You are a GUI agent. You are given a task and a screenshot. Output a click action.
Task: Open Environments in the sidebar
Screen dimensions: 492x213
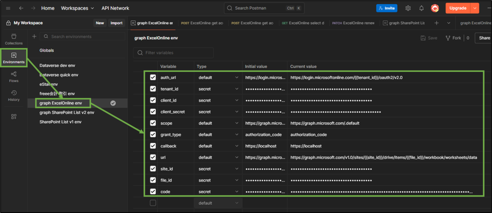coord(14,58)
